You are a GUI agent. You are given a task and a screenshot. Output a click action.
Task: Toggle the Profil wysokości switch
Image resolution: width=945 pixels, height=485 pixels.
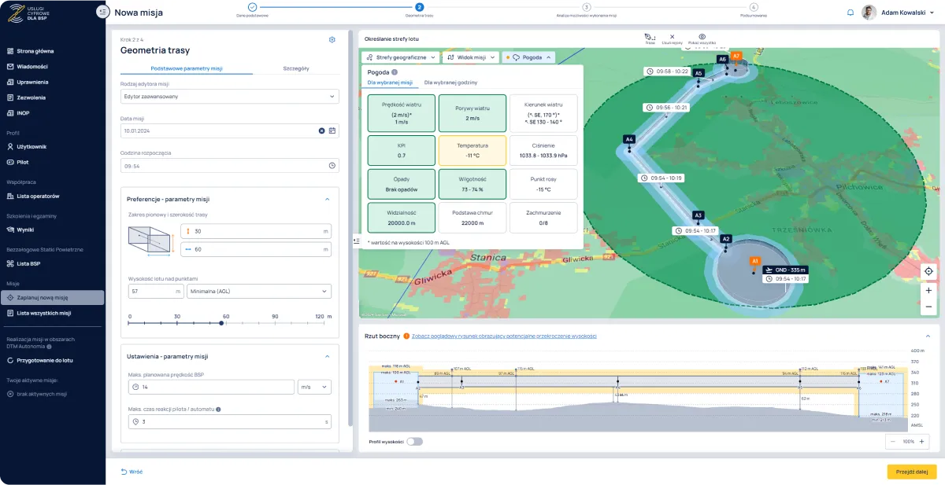(x=414, y=442)
